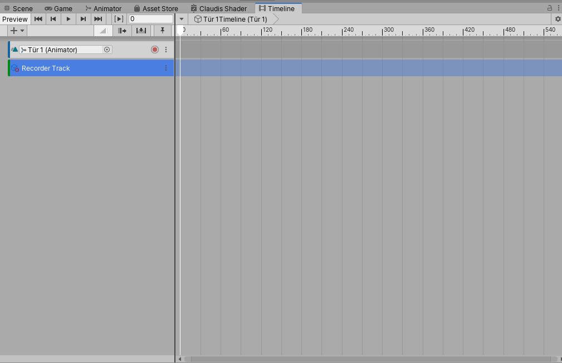Jump to the start of the timeline
This screenshot has height=363, width=562.
point(38,19)
